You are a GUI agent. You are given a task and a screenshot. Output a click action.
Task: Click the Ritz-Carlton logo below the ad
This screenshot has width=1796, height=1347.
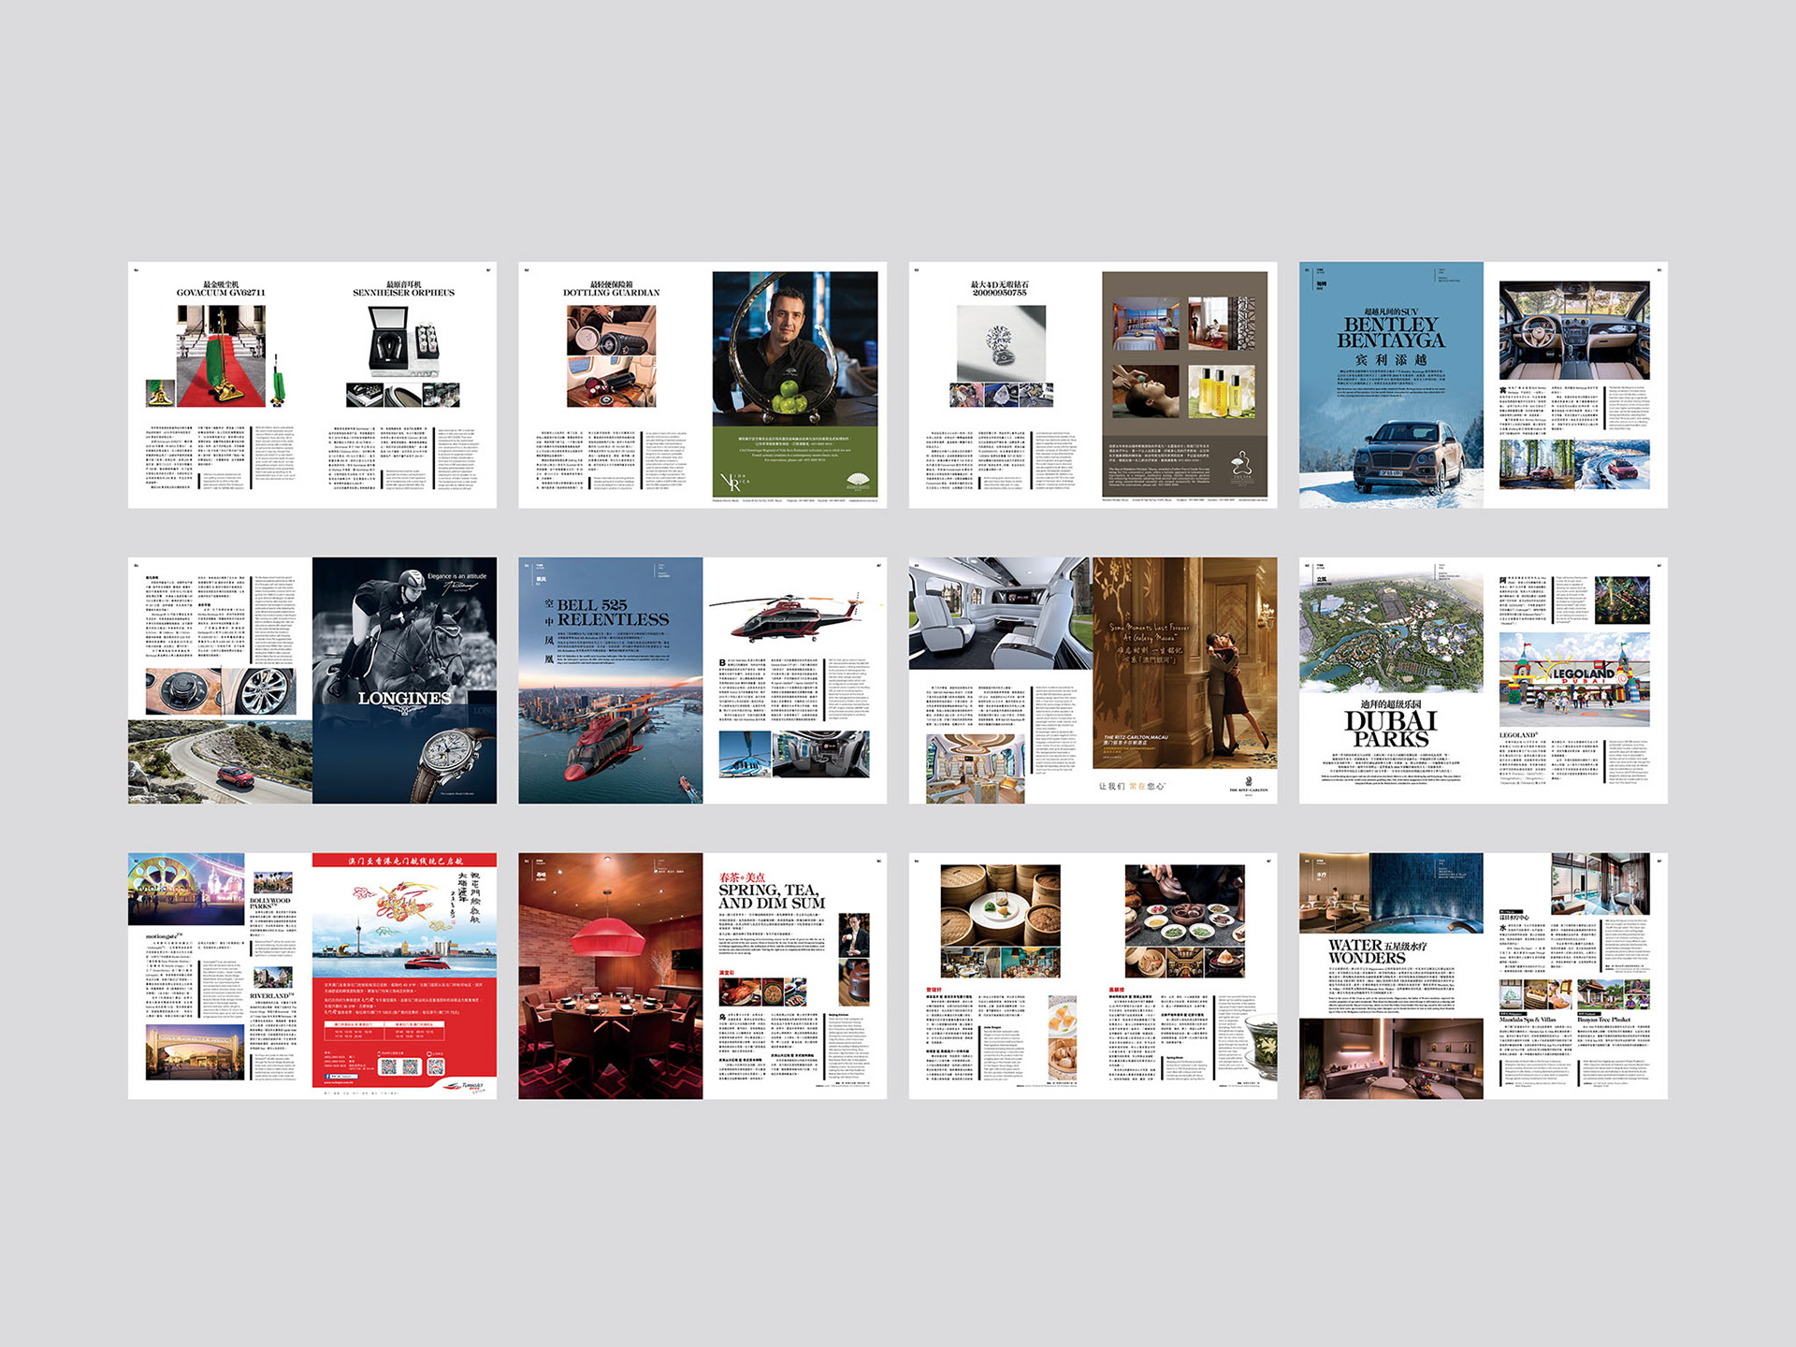[1249, 784]
